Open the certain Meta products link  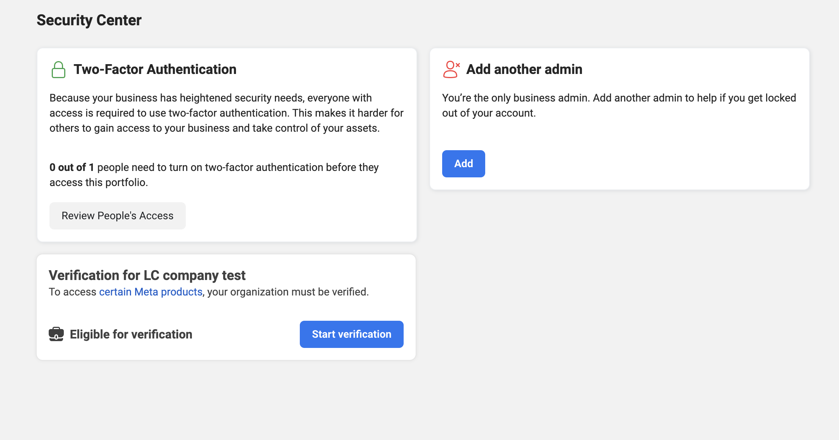(x=151, y=292)
